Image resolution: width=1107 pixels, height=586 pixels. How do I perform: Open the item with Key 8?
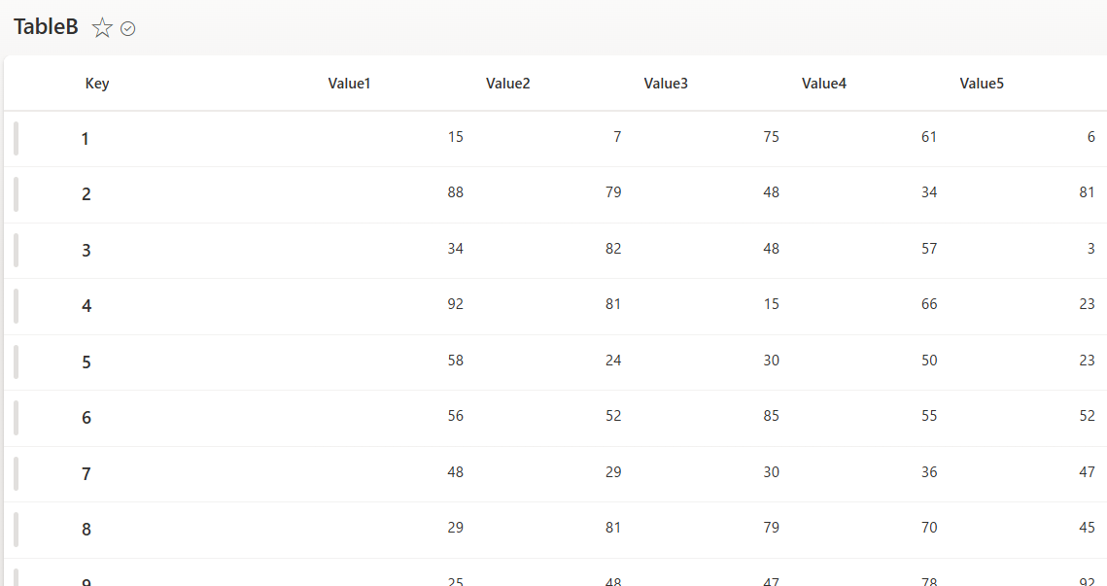86,530
